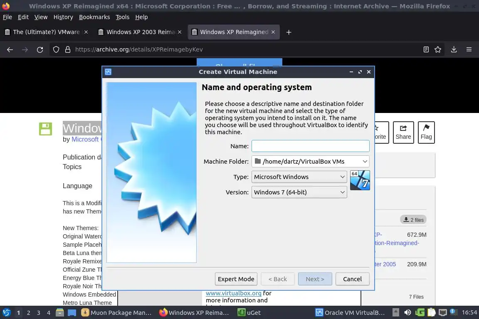
Task: Click the 2 files download badge
Action: click(x=413, y=220)
